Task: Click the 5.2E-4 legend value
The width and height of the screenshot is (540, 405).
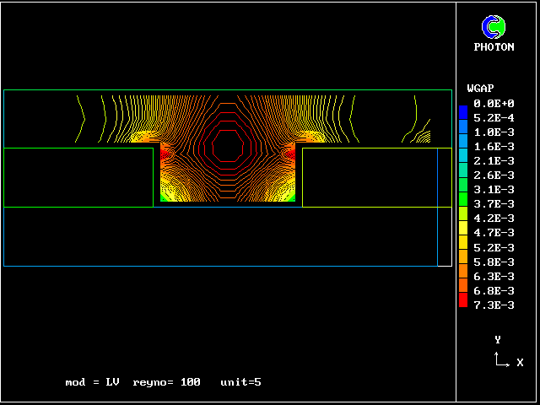Action: pyautogui.click(x=494, y=117)
